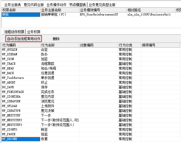Click the 终止 behavior name cell
The image size is (181, 143).
click(x=60, y=82)
